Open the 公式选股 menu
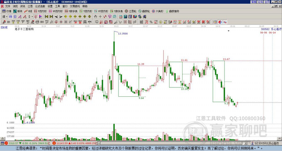 40,6
